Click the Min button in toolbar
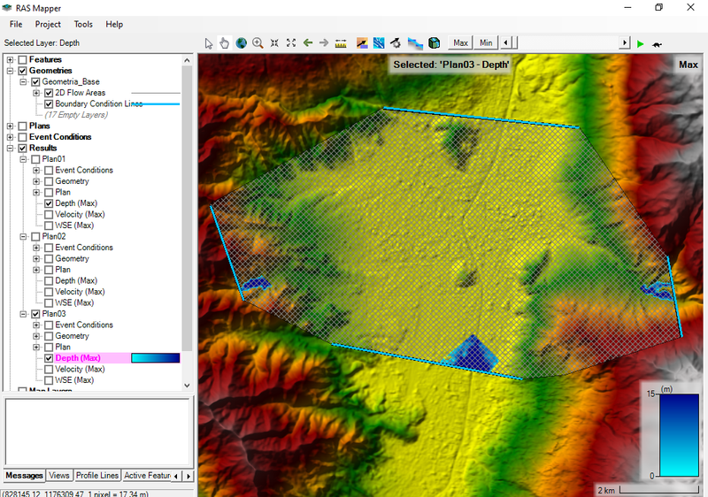 pyautogui.click(x=486, y=42)
